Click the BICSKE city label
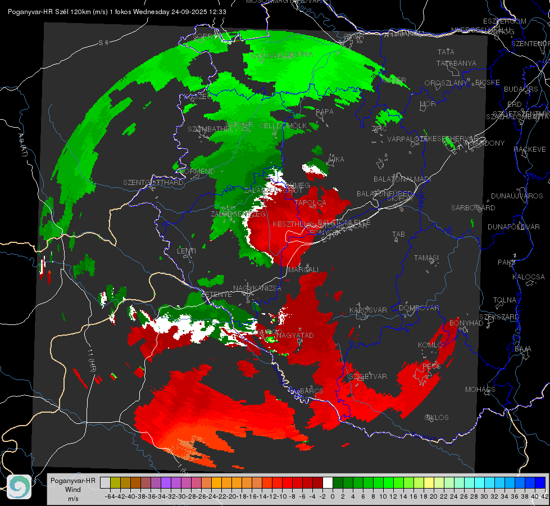The image size is (550, 506). click(x=487, y=83)
